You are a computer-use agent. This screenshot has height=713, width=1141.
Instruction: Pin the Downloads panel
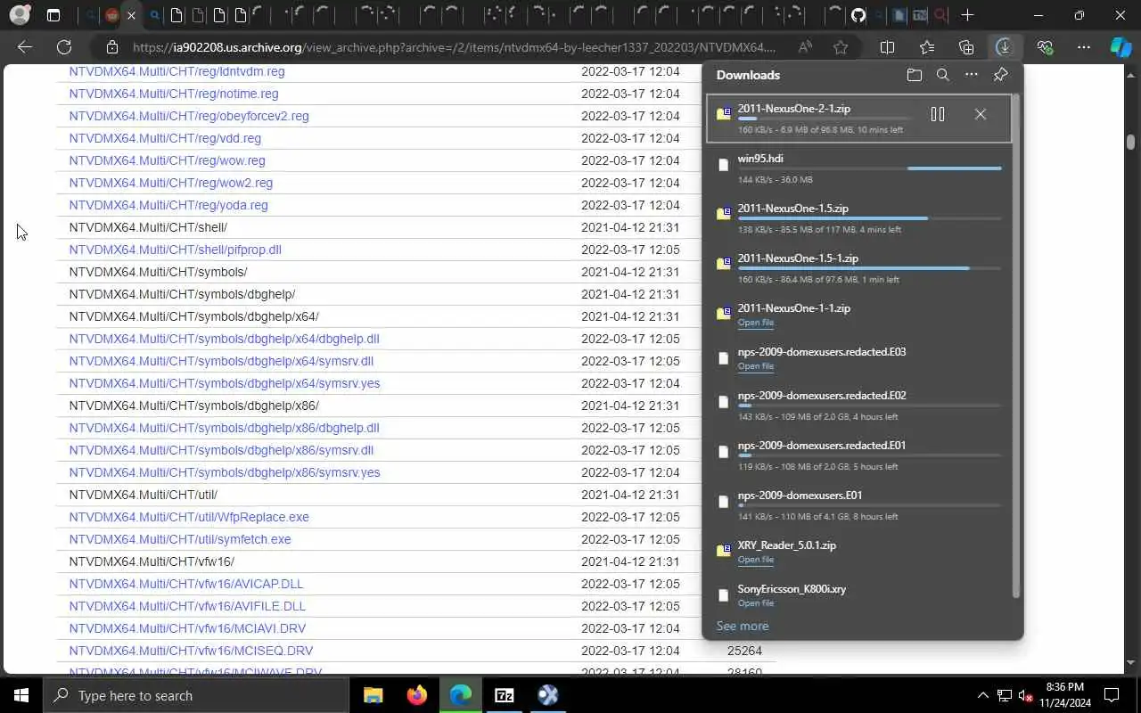click(1000, 75)
